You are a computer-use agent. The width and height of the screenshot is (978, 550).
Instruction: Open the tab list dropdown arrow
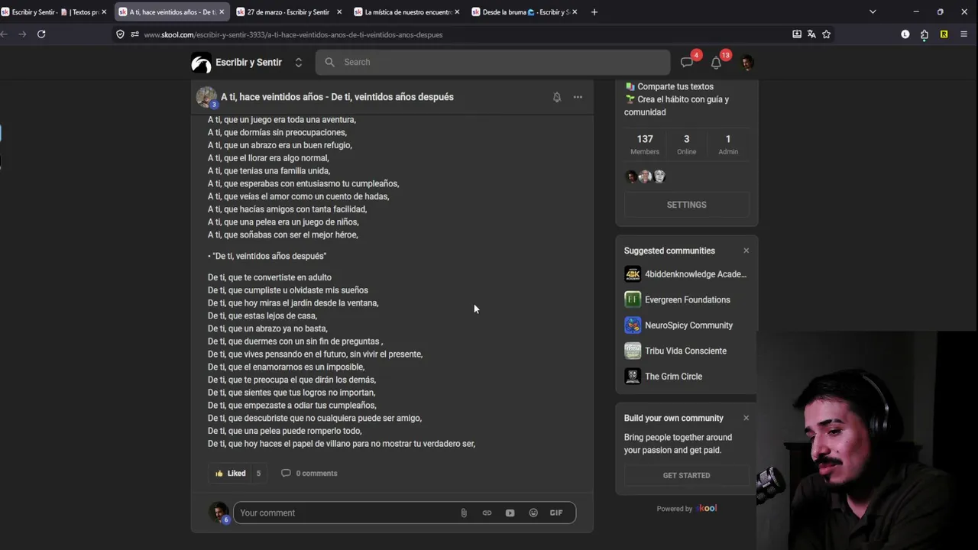(873, 11)
